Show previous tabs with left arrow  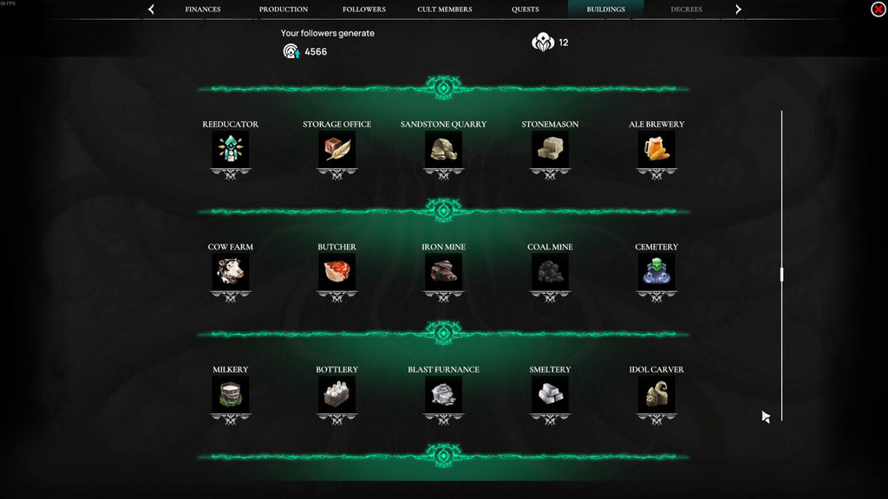pos(151,9)
